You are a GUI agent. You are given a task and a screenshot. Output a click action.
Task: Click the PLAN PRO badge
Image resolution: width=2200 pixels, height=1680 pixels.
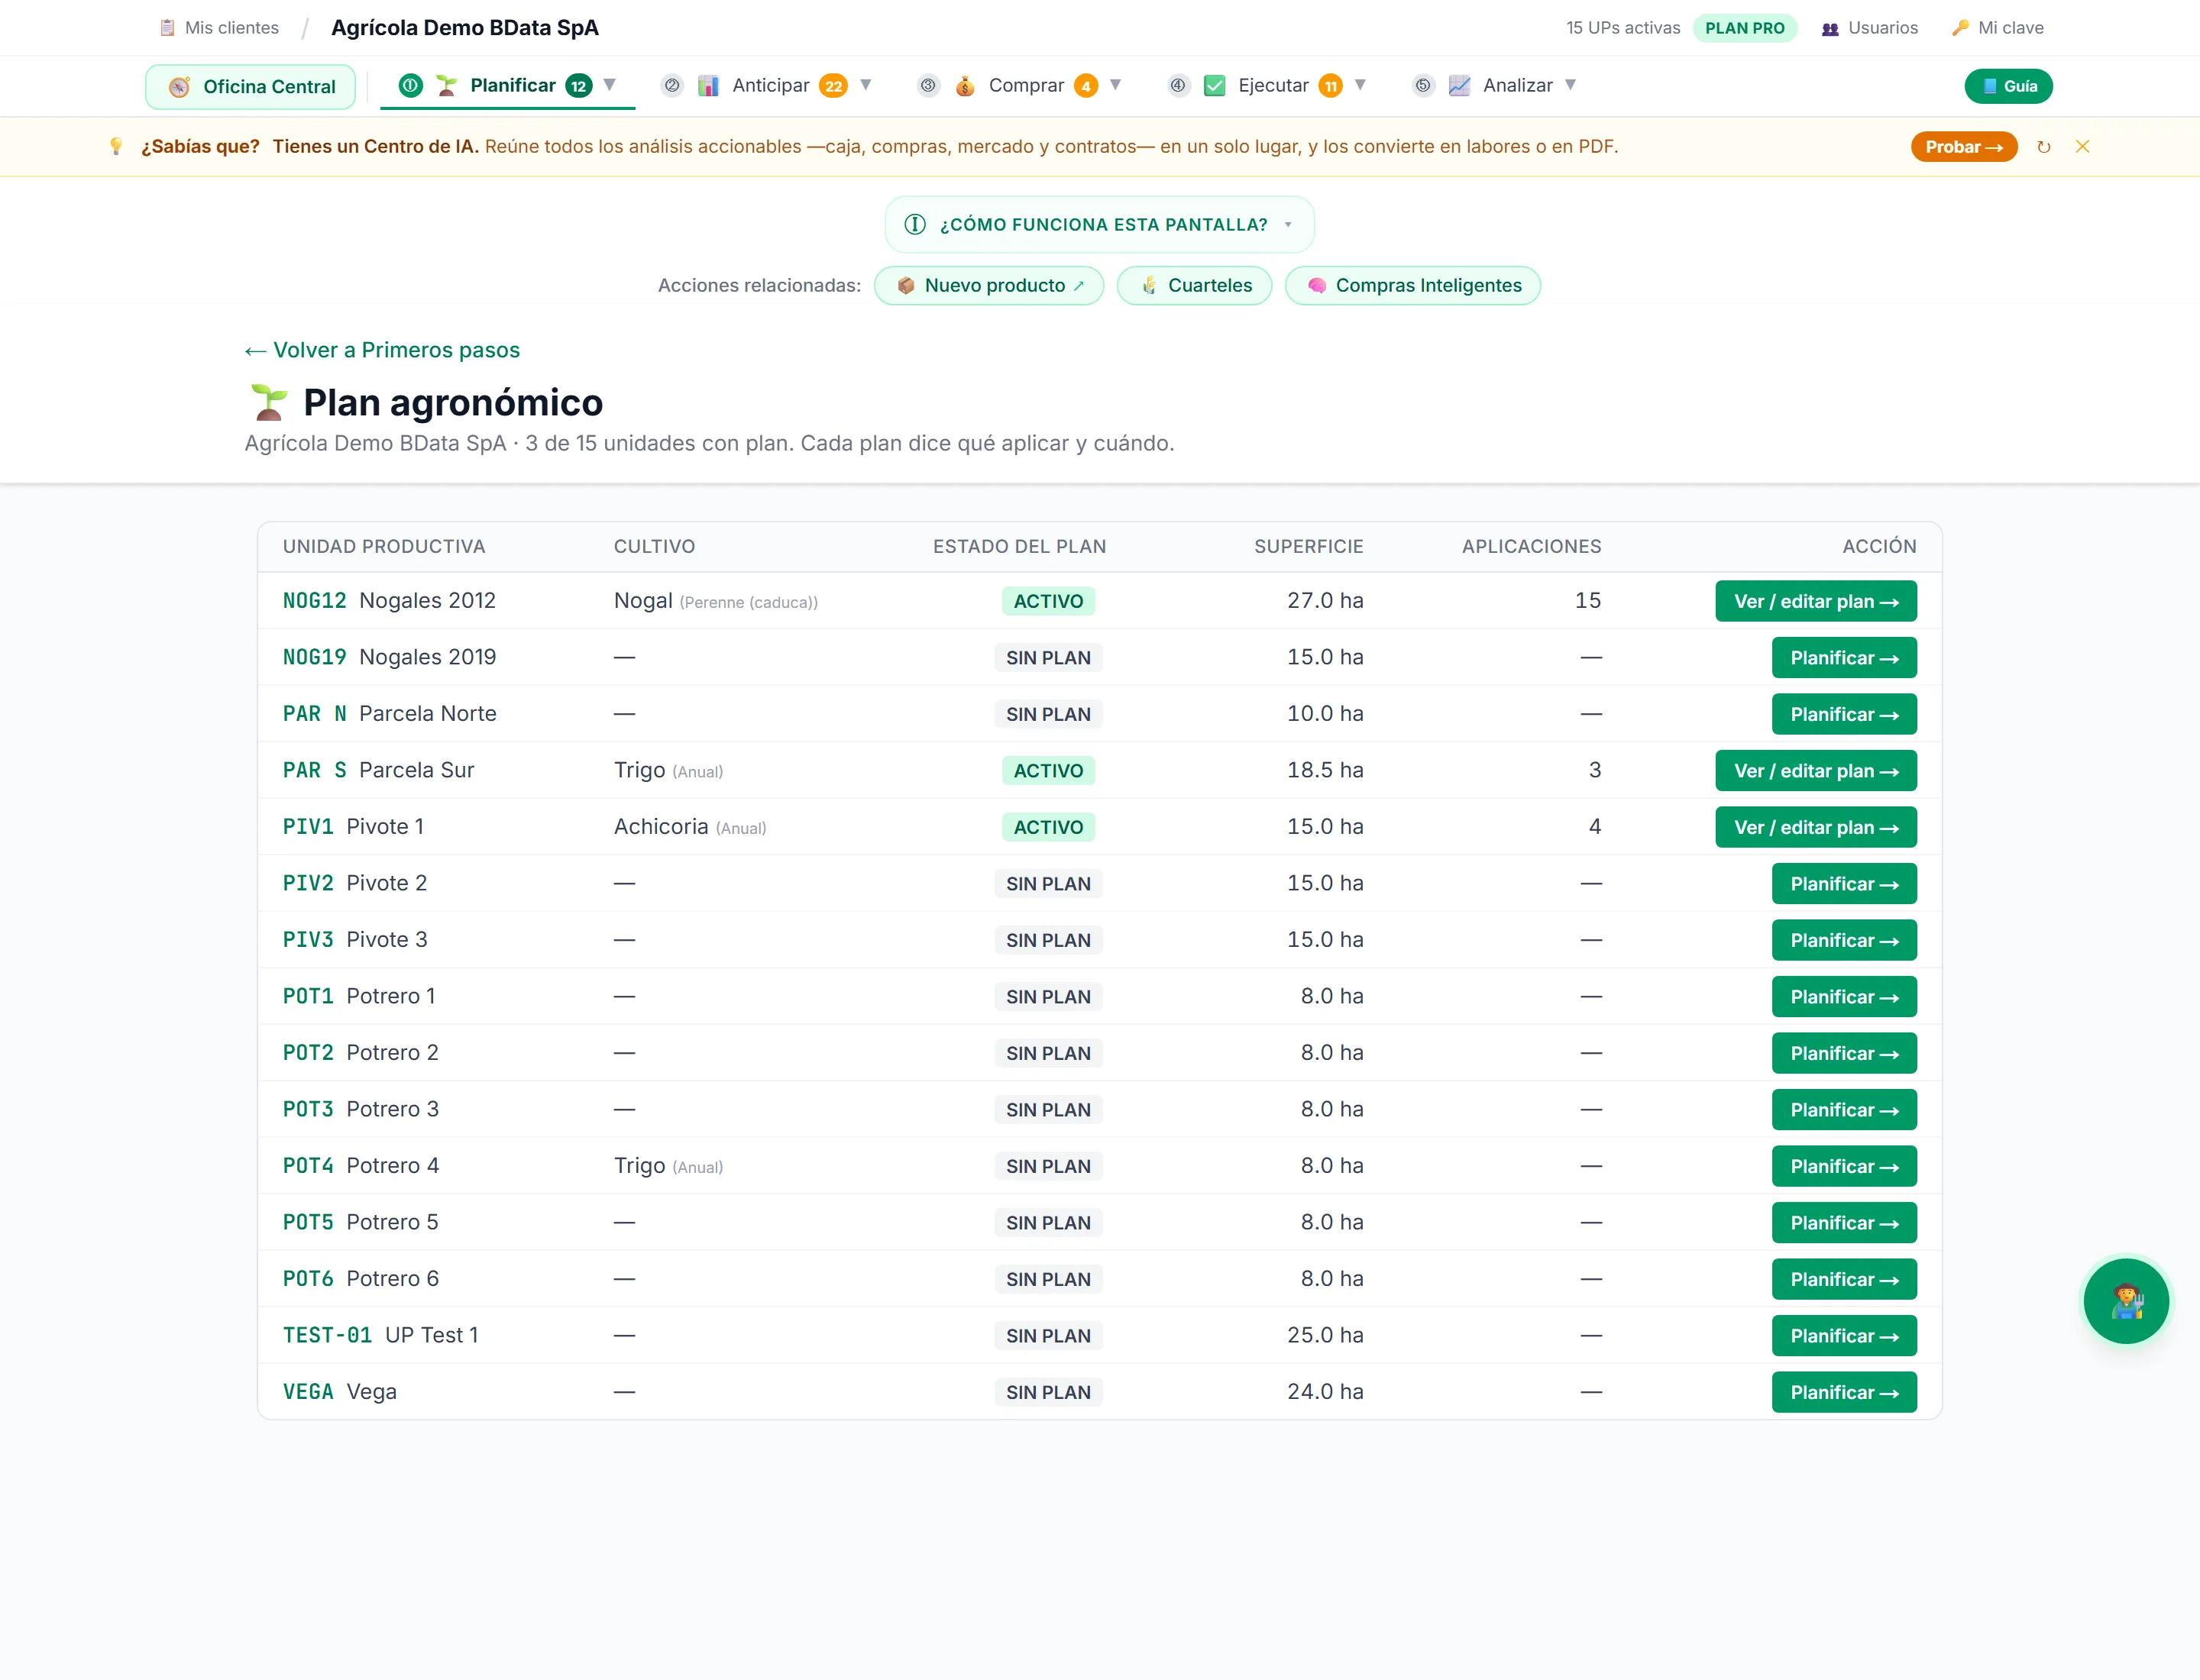[1745, 28]
